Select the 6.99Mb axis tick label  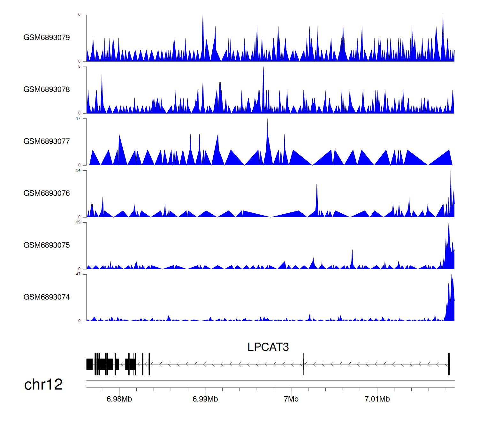click(x=205, y=399)
